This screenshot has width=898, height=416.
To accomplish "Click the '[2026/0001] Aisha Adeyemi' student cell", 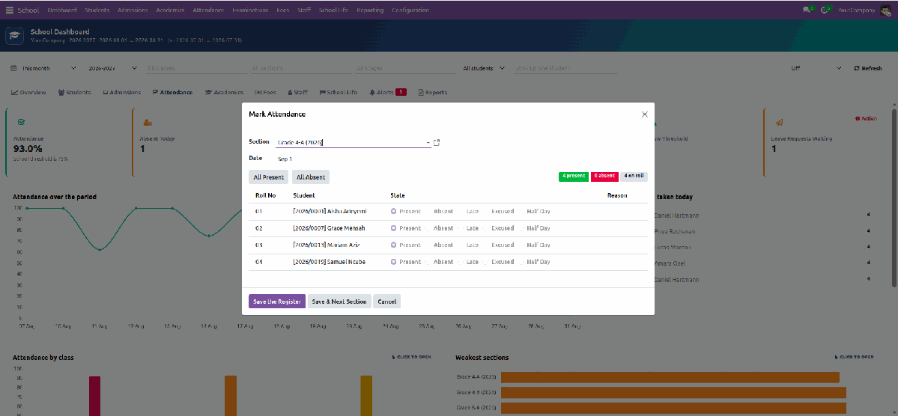I will [330, 212].
